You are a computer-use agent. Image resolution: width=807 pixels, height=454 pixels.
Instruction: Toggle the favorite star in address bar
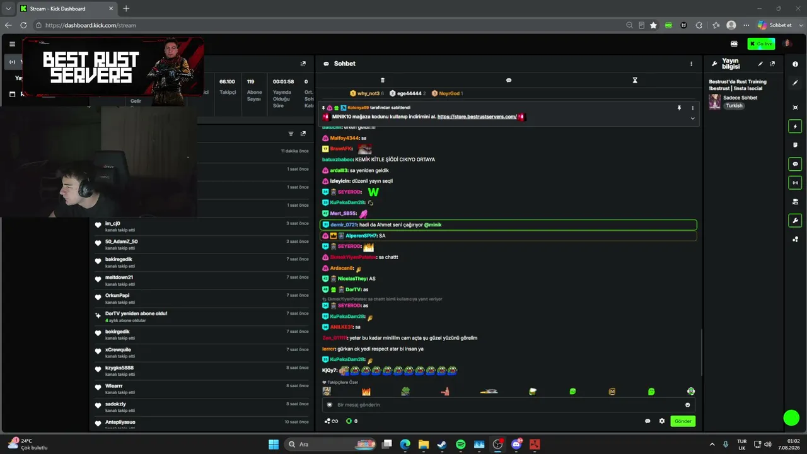click(x=653, y=25)
